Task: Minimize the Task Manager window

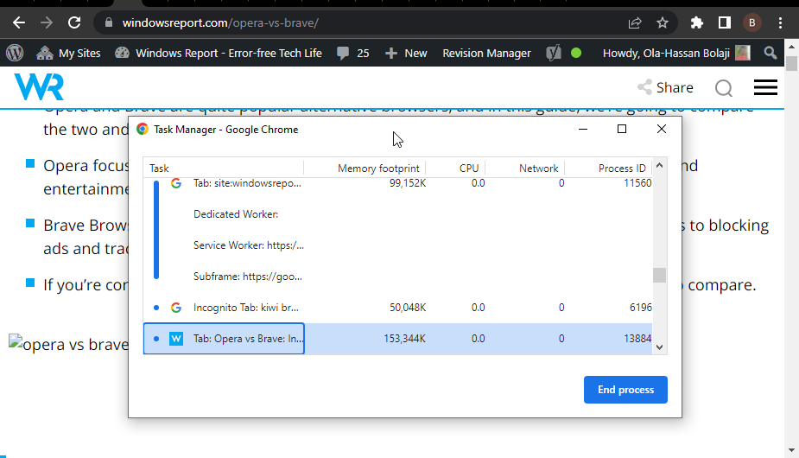Action: 583,130
